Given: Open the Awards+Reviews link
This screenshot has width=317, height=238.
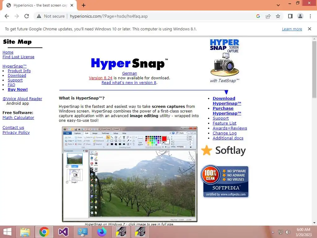Looking at the screenshot, I should (230, 128).
